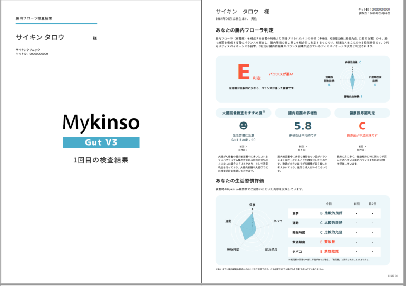Select the text 1回目の検査結果

pyautogui.click(x=101, y=160)
